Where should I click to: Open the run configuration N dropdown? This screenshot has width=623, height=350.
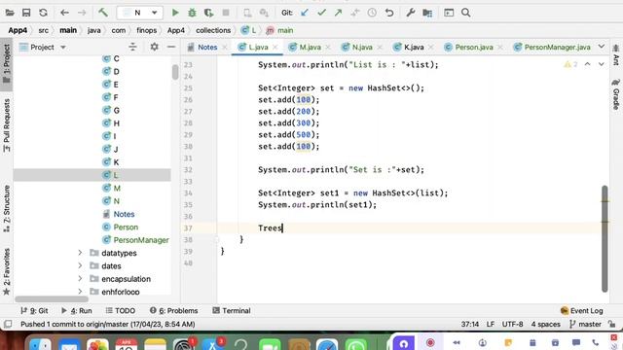point(139,13)
